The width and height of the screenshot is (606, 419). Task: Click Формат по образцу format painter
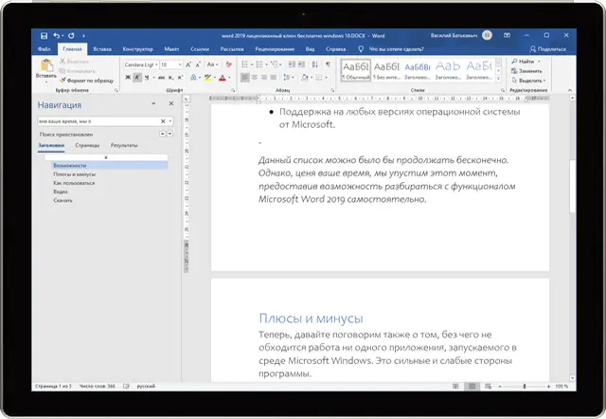click(86, 81)
